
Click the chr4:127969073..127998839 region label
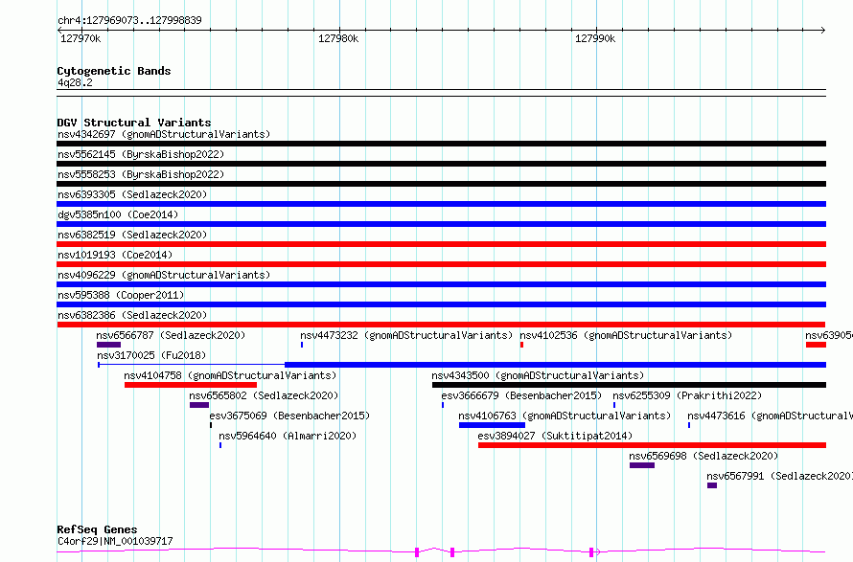(129, 21)
